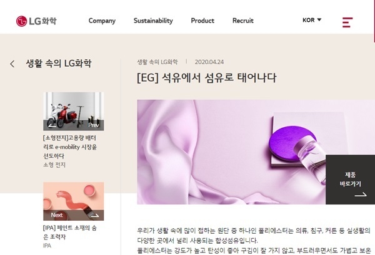Open the 소형전지 e-mobility article link
The image size is (375, 255).
coord(70,147)
